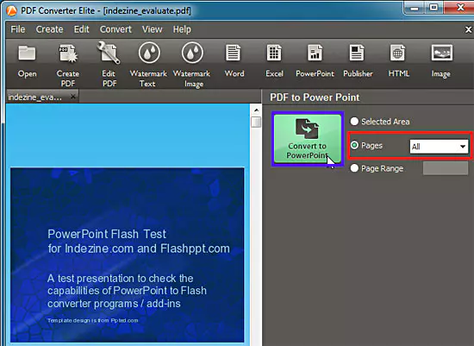Select the Pages radio button
474x346 pixels.
(x=354, y=145)
